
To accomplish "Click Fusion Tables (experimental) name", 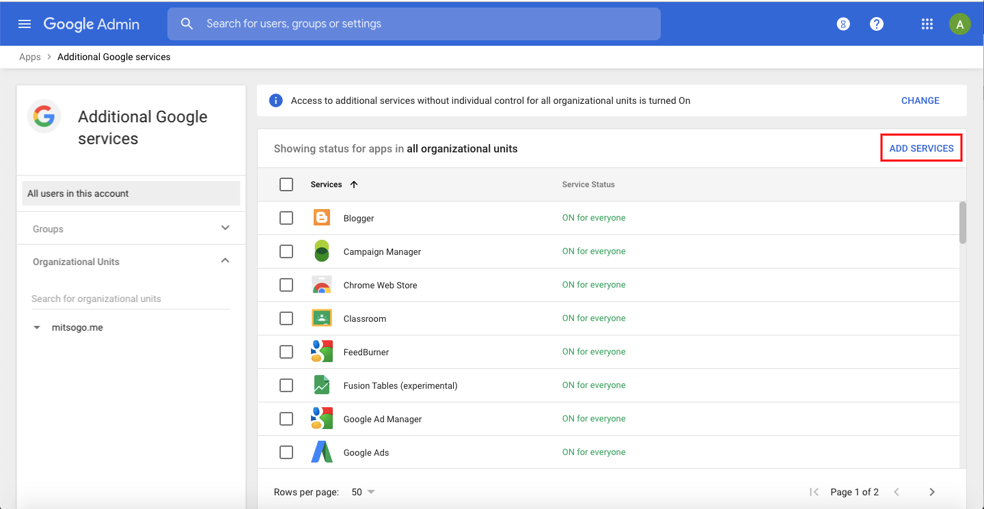I will pyautogui.click(x=400, y=386).
